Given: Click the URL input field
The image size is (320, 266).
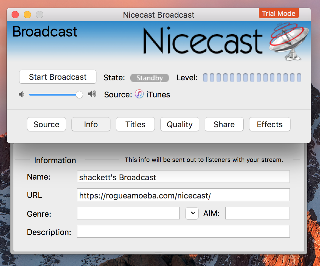Looking at the screenshot, I should pos(183,195).
